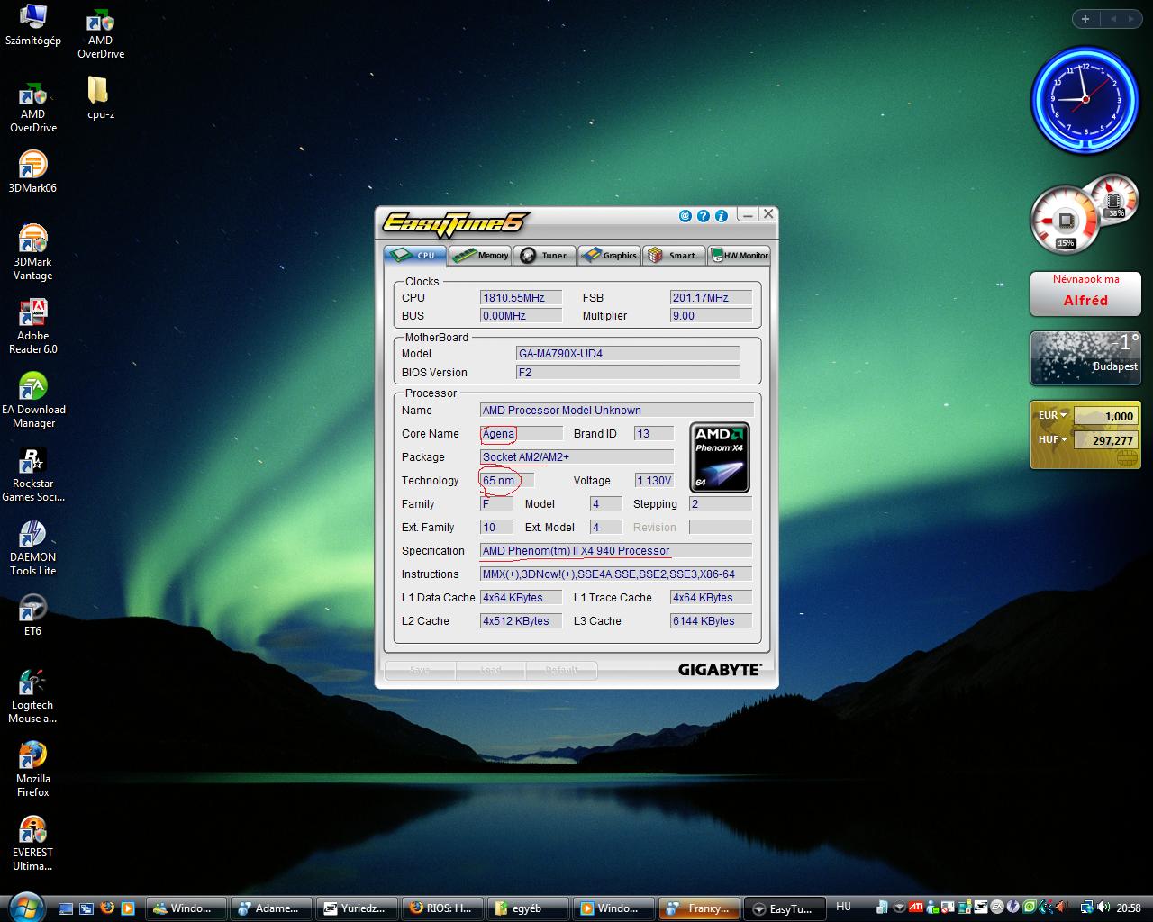Click the sidebar add gadget plus button
1153x922 pixels.
[x=1085, y=19]
